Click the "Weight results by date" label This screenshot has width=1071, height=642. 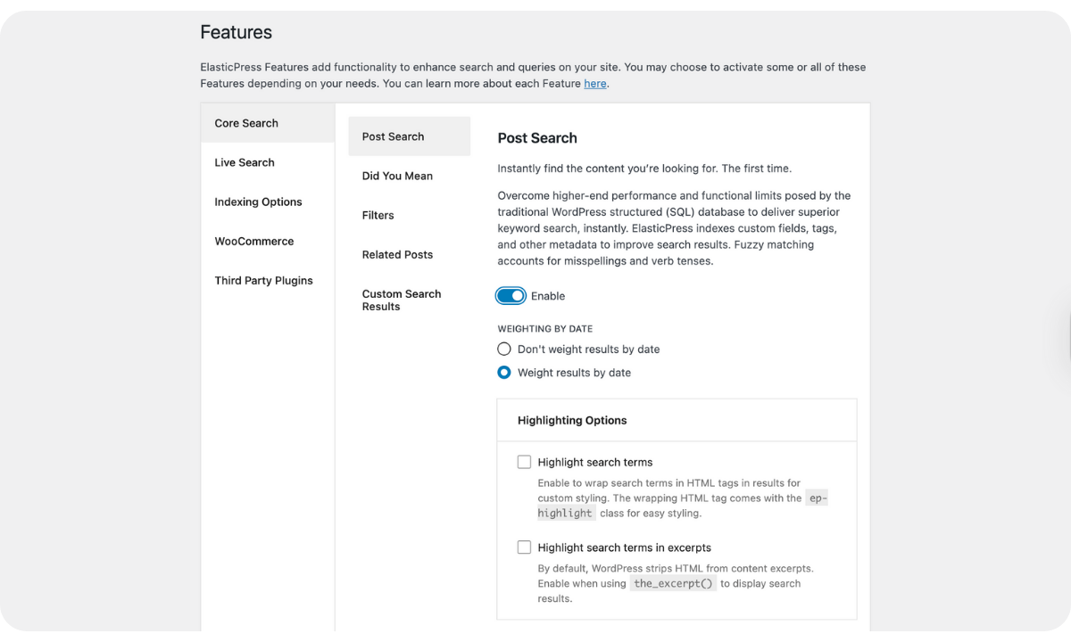click(x=574, y=373)
